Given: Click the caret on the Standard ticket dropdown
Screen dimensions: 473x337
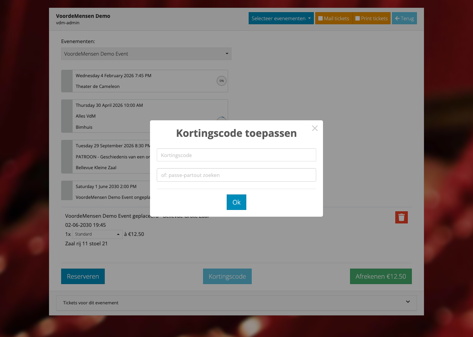Looking at the screenshot, I should point(119,234).
